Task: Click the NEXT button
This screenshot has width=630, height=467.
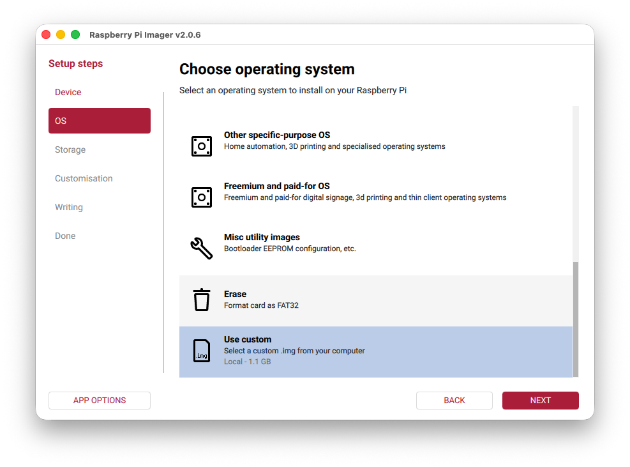Action: pyautogui.click(x=540, y=401)
